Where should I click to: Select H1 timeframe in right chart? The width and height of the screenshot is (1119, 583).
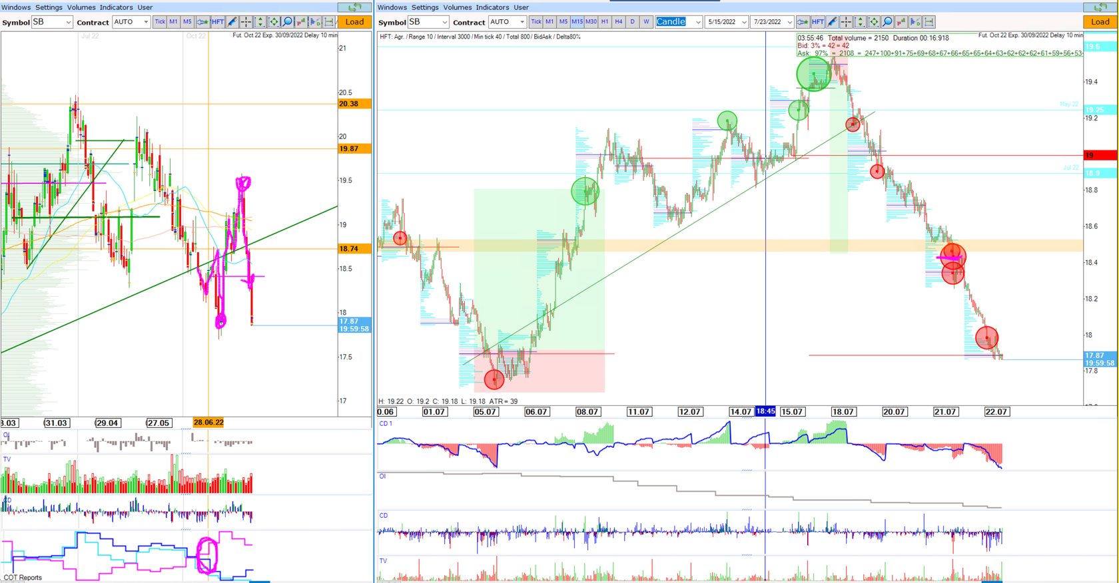(605, 22)
